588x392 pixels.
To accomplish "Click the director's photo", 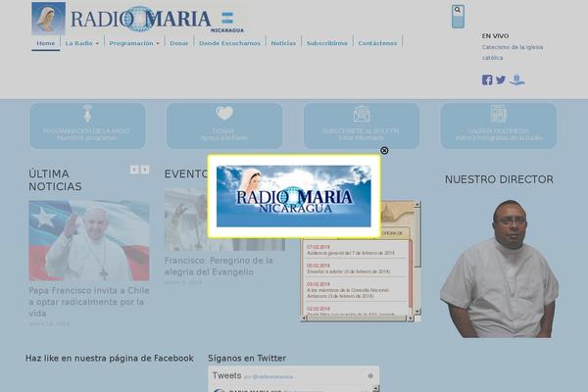I will tap(499, 269).
